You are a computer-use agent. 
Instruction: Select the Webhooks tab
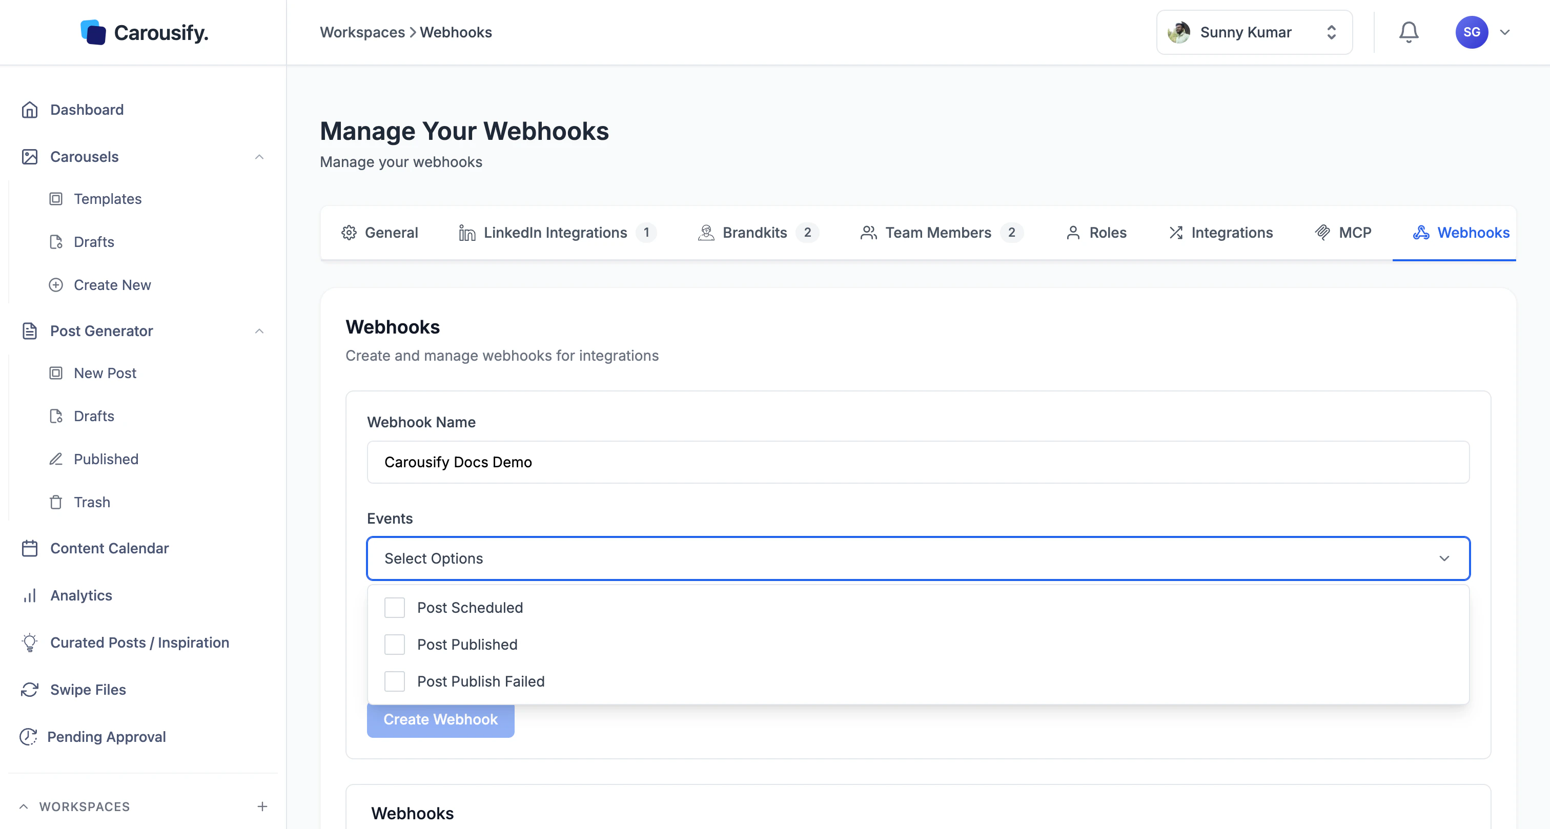pos(1461,233)
